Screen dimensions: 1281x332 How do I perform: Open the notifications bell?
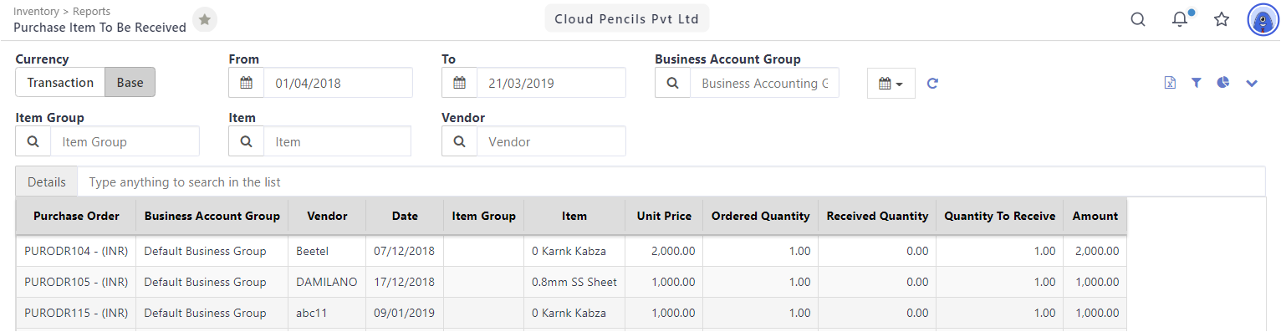point(1180,19)
